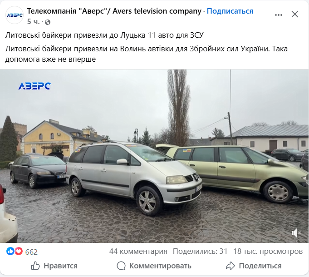The image size is (309, 277).
Task: Unmute the video using the speaker icon
Action: 296,233
